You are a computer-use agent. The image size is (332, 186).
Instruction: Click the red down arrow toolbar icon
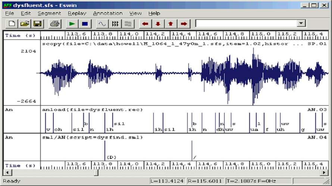(158, 24)
